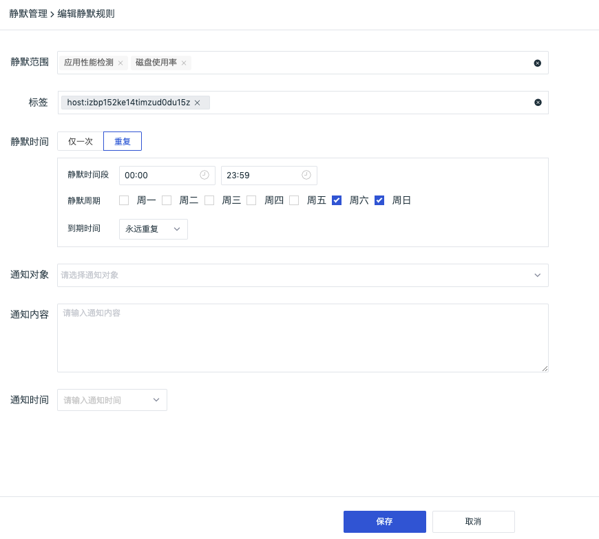The image size is (599, 539).
Task: Click inside the 标签 input field
Action: point(303,103)
